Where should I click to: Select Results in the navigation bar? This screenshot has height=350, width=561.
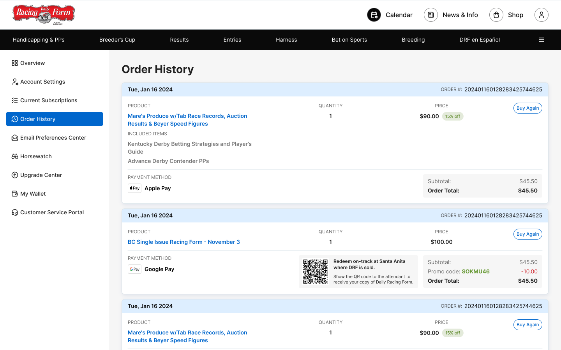click(x=179, y=40)
